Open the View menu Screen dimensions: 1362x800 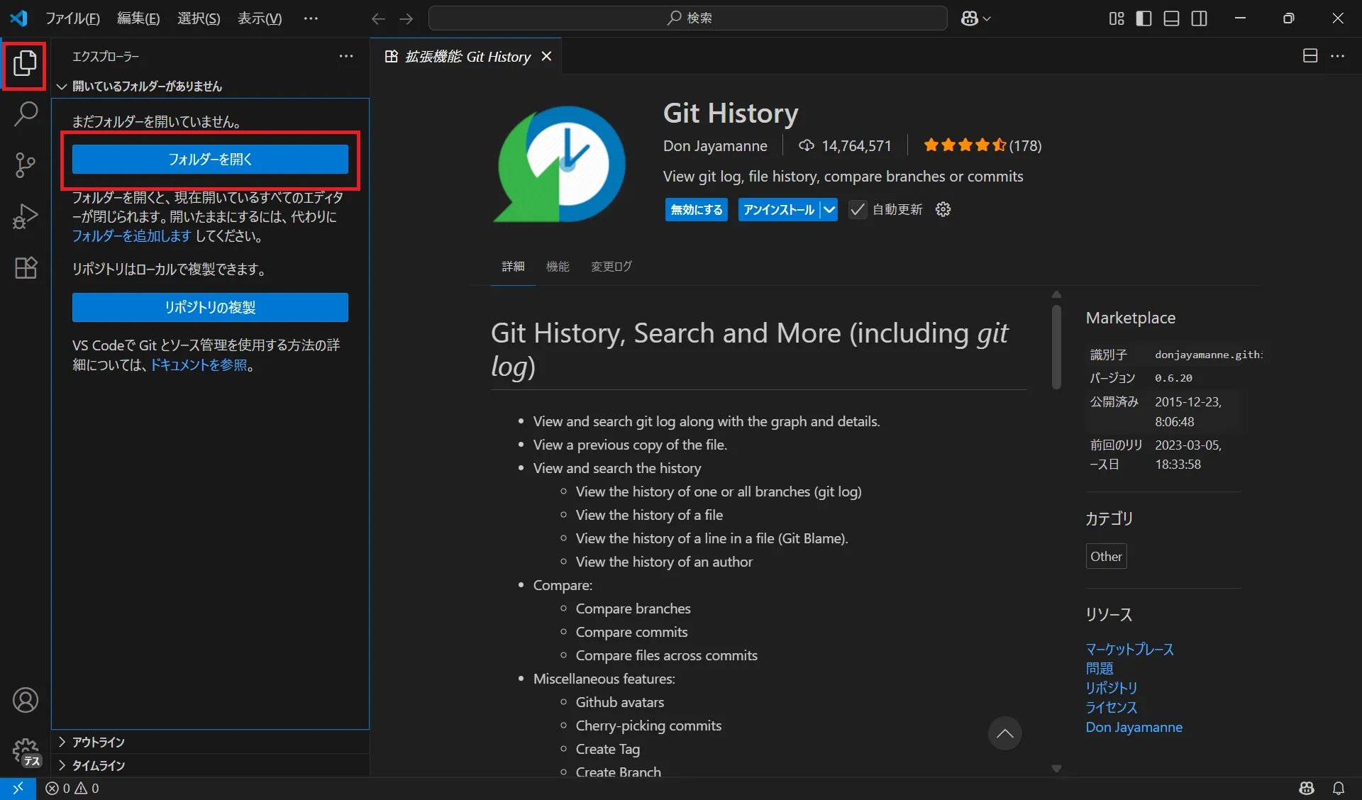point(260,18)
